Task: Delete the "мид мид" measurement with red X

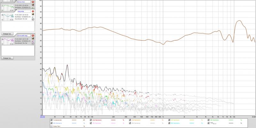Action: [33, 11]
